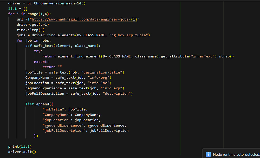This screenshot has height=158, width=260.
Task: Click the 'def safe_text' function definition
Action: point(63,46)
